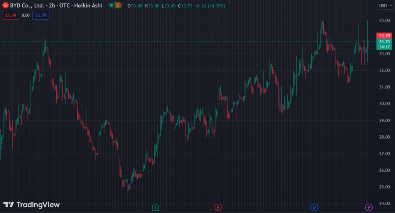Click the open value O33.45
This screenshot has width=395, height=213.
(x=135, y=6)
